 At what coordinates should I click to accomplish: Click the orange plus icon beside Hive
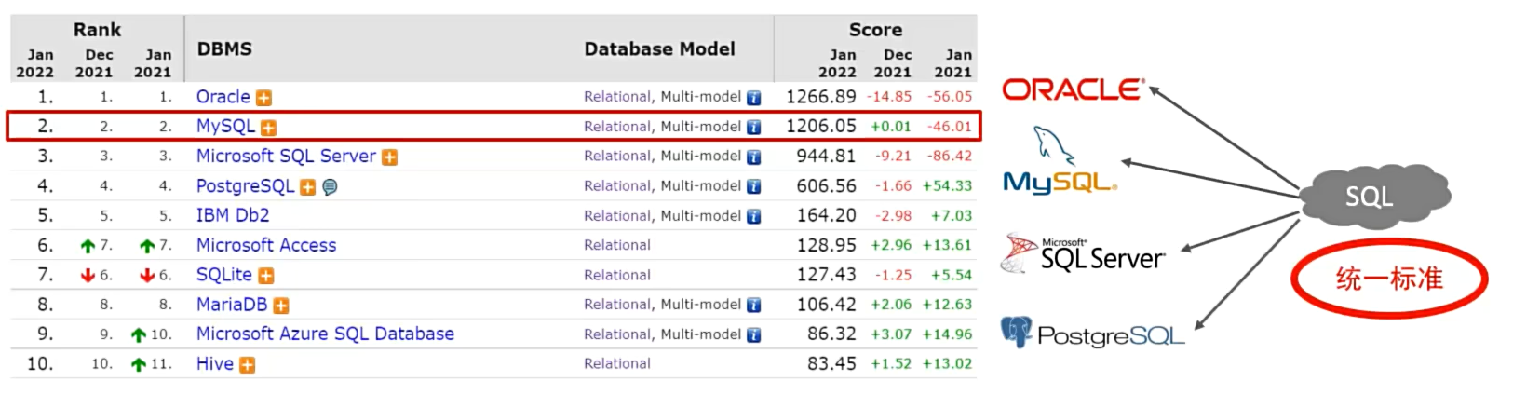tap(247, 365)
